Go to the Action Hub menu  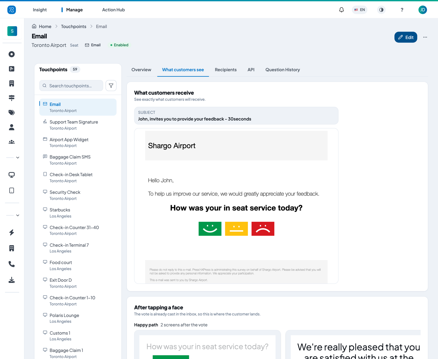(x=113, y=10)
